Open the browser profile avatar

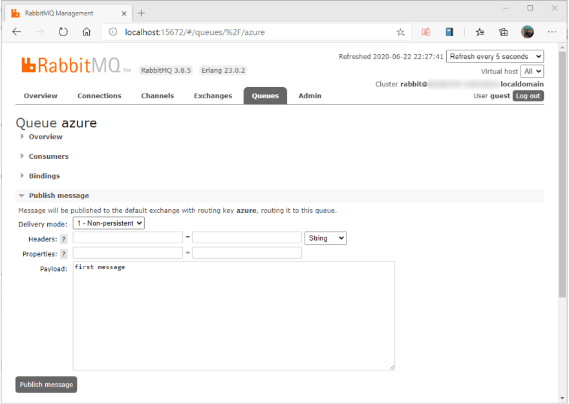point(527,32)
